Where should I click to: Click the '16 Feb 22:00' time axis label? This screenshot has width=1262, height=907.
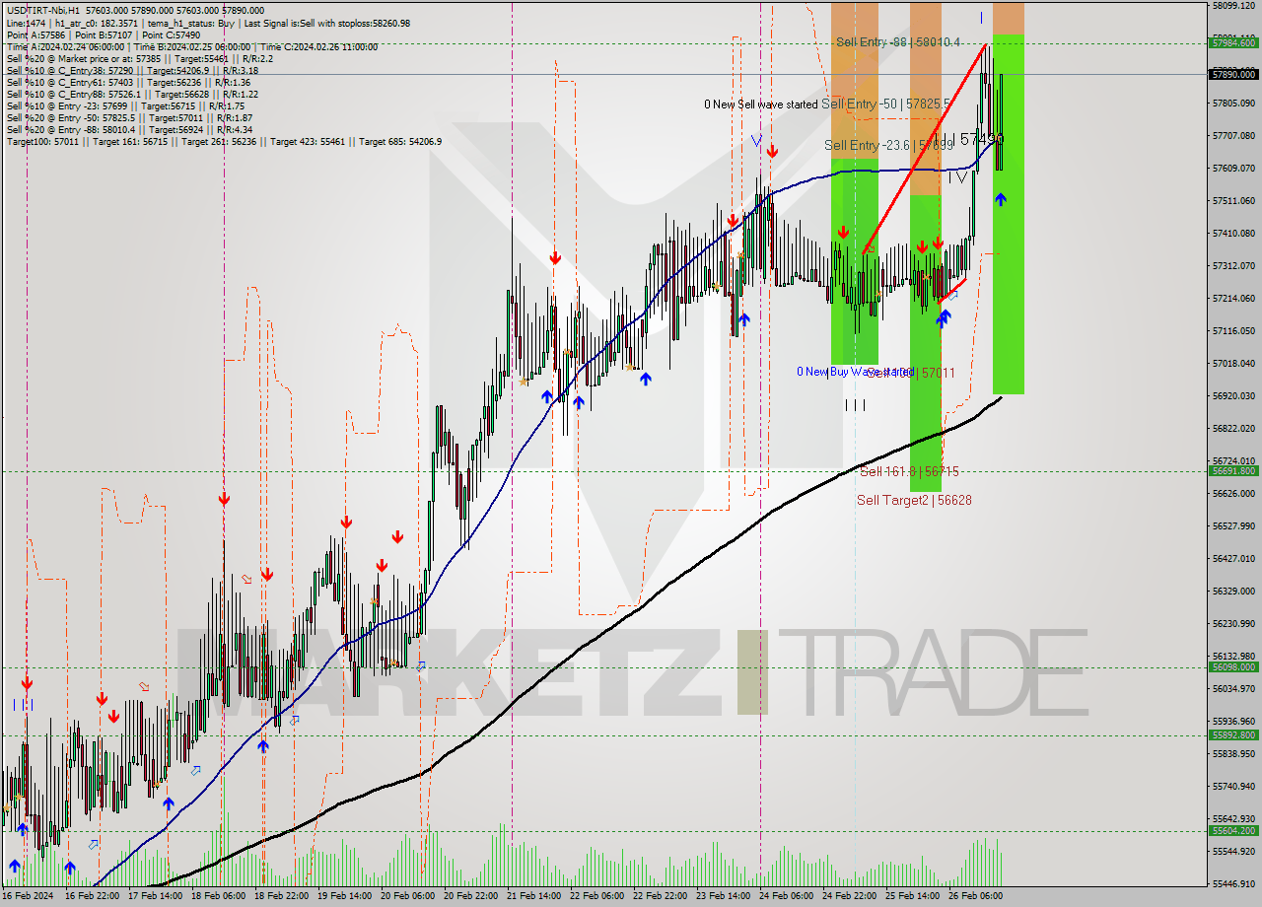coord(93,896)
